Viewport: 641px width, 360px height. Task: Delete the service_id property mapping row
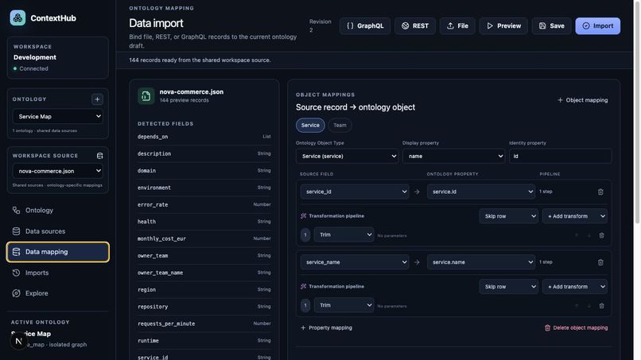coord(600,192)
